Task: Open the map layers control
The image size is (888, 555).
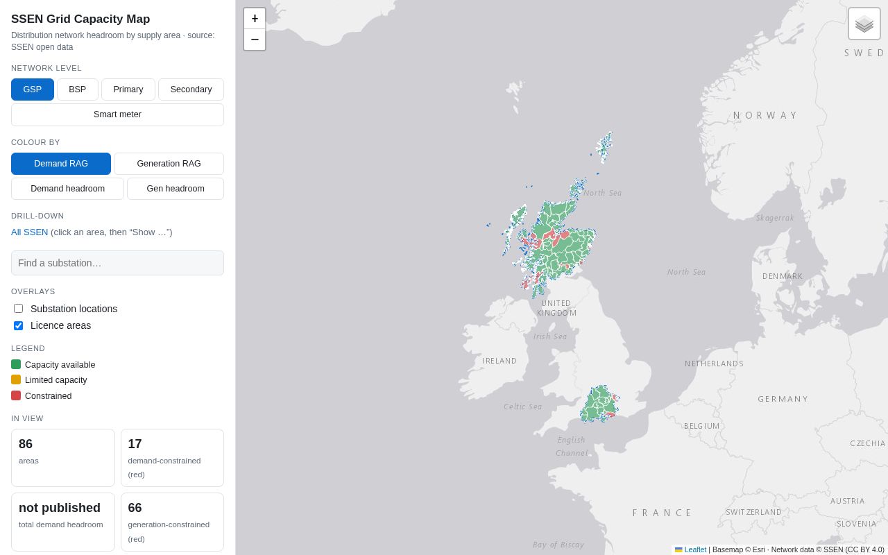Action: [x=864, y=24]
